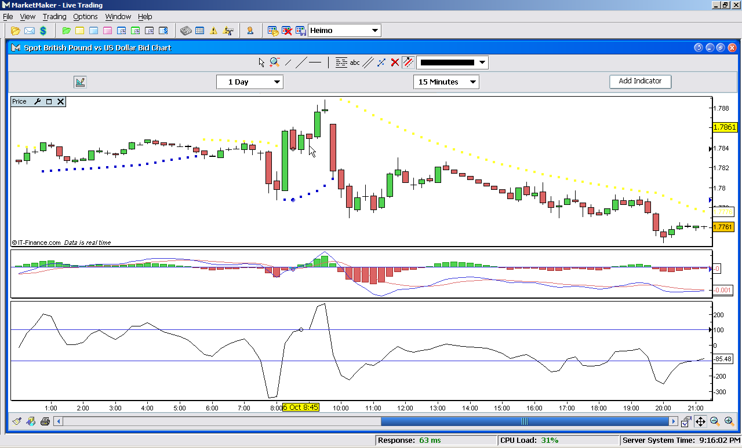Screen dimensions: 742x448
Task: Open the Heimo workspace dropdown
Action: pyautogui.click(x=344, y=31)
